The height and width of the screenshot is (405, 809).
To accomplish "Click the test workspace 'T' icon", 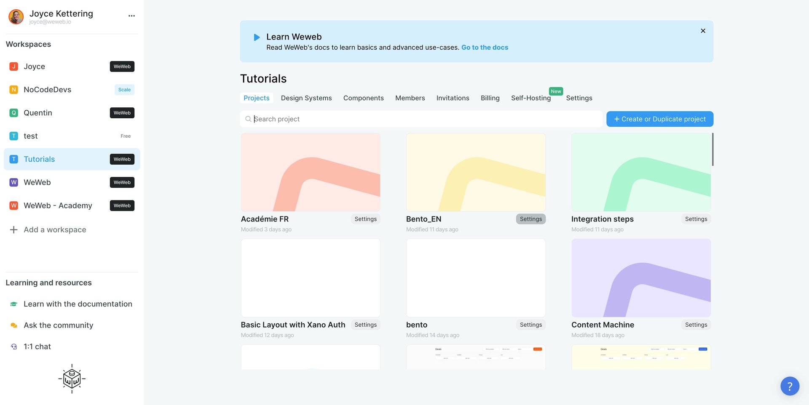I will coord(14,136).
